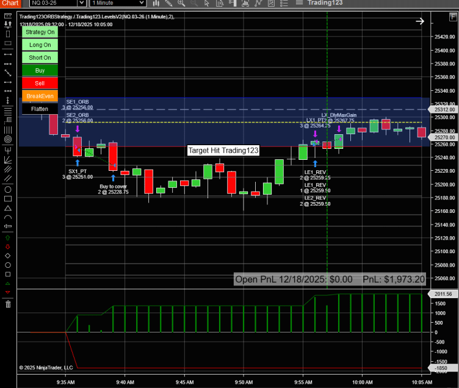
Task: Select the Ruler drawing tool
Action: [8, 15]
